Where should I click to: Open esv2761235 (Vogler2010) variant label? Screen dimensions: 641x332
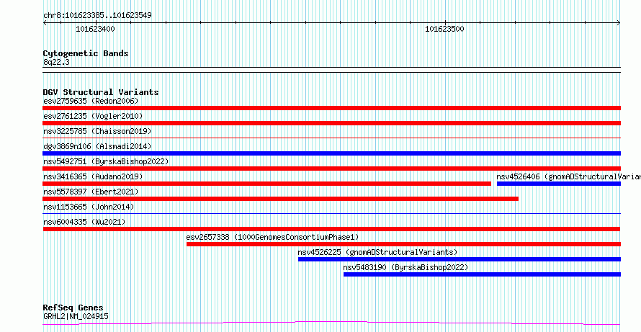click(x=93, y=116)
